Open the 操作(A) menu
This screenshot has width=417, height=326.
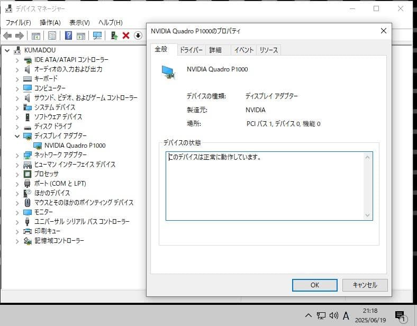pyautogui.click(x=50, y=23)
